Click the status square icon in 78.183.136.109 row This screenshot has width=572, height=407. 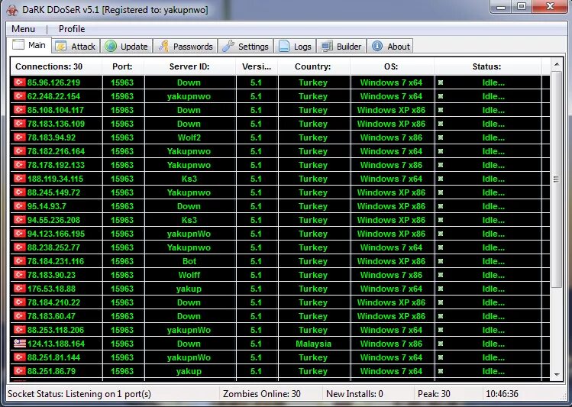[441, 124]
